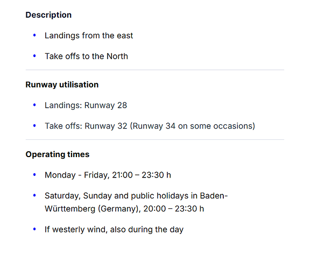Click the bullet beside 'Take offs to the North'
This screenshot has width=311, height=269.
pyautogui.click(x=34, y=56)
